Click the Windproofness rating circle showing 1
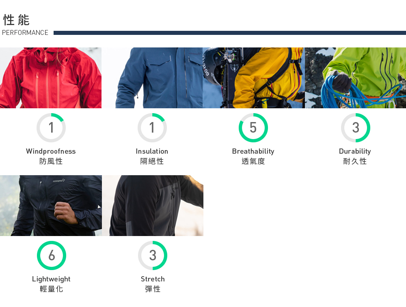 [x=51, y=127]
